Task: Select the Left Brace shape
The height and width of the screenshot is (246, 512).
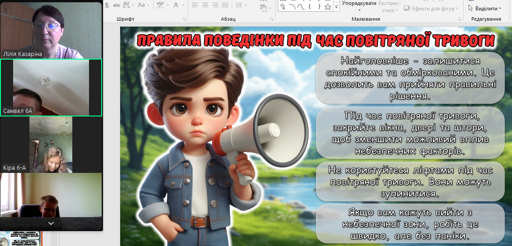Action: pyautogui.click(x=310, y=6)
